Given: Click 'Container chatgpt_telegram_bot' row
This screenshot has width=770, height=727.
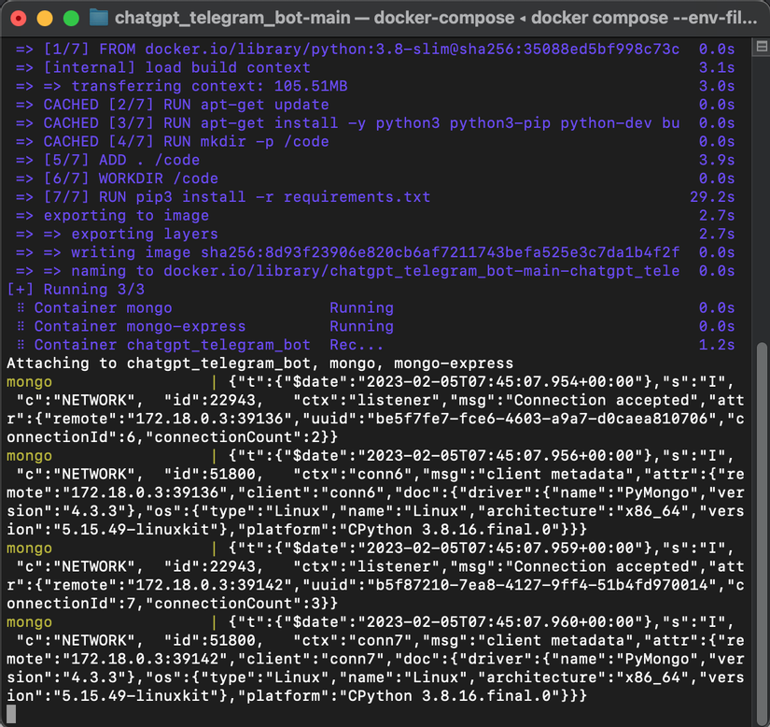Looking at the screenshot, I should (375, 345).
